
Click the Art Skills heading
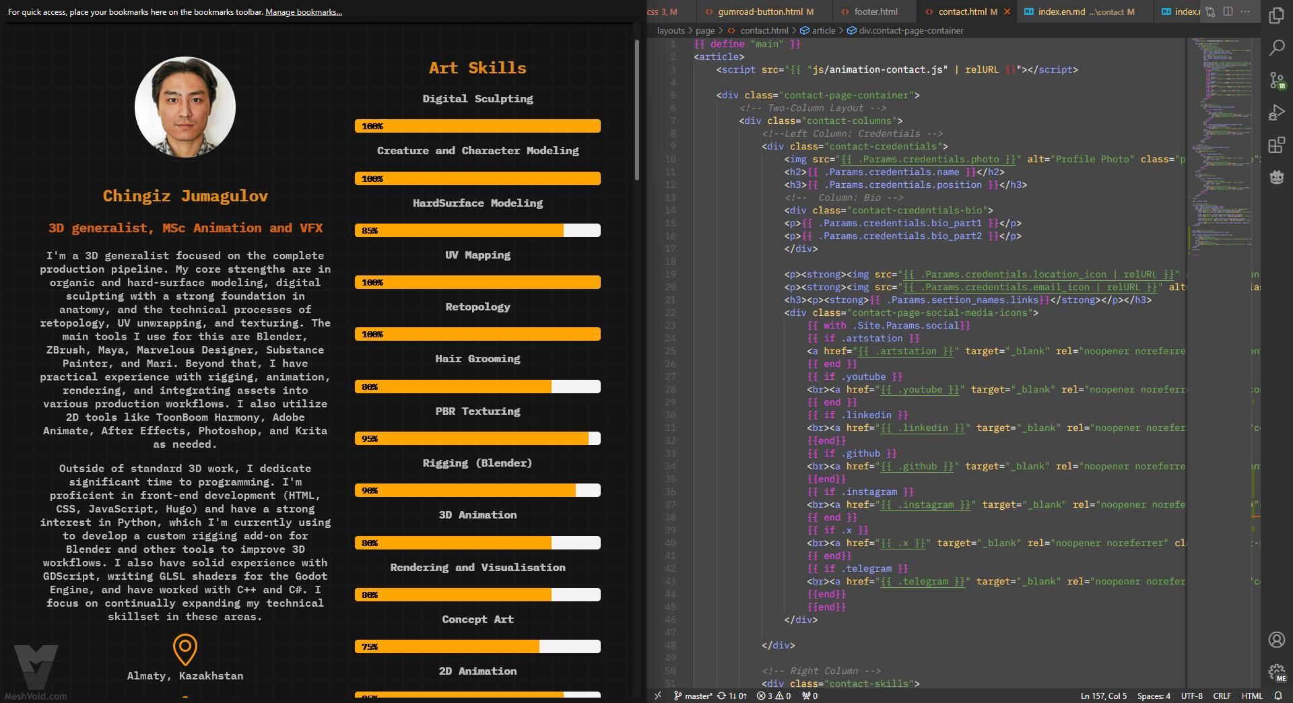point(477,68)
